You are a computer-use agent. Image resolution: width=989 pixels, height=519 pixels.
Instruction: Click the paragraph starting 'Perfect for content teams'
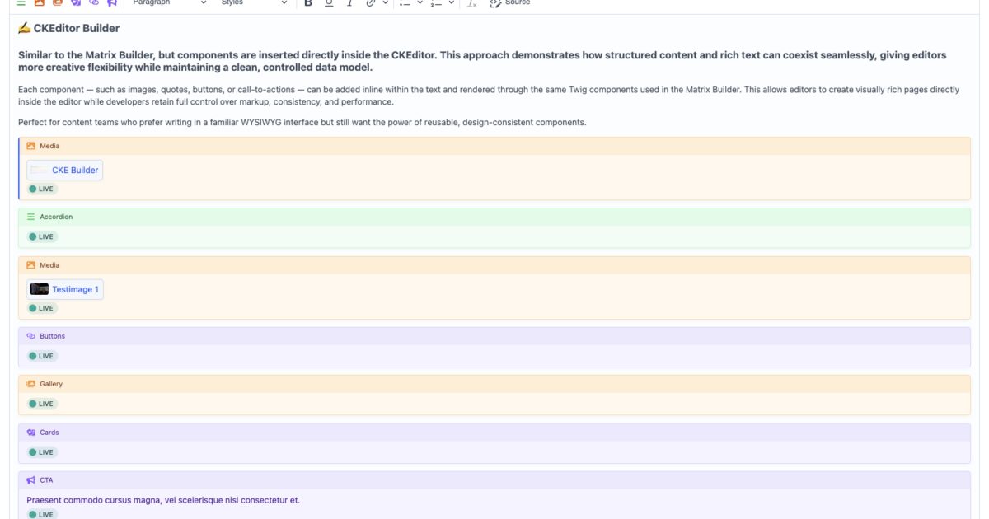point(302,122)
